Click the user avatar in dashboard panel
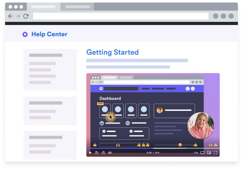Screen dimensions: 243x169 click(x=160, y=110)
